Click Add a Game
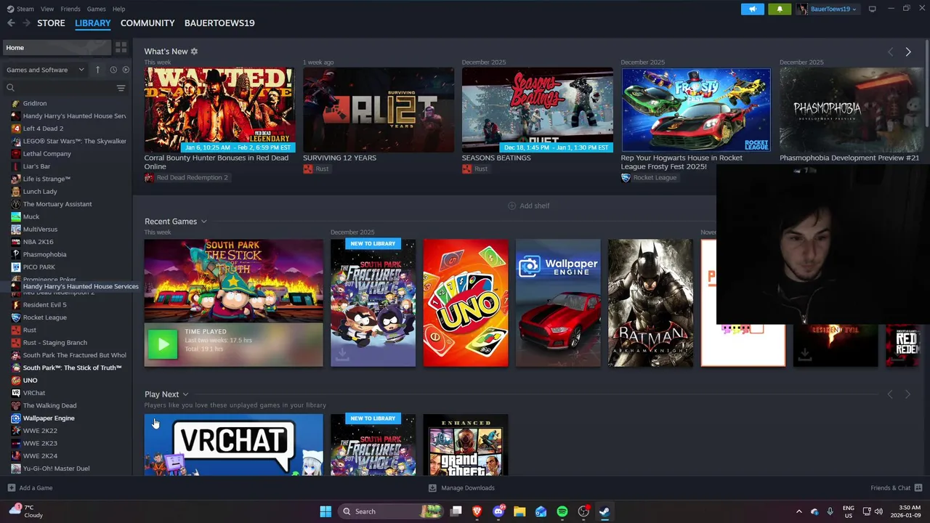The width and height of the screenshot is (930, 523). pos(30,488)
